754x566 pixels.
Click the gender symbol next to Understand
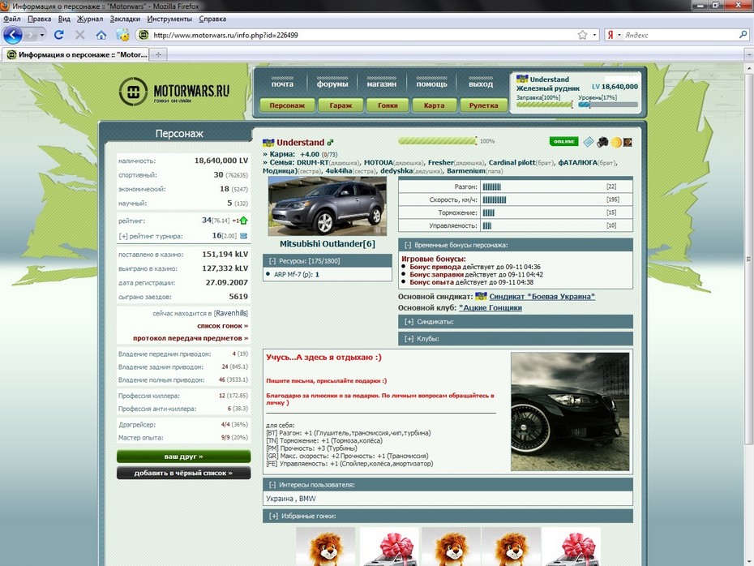point(330,143)
